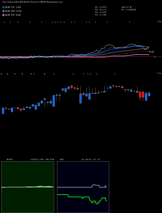Viewport: 162px width, 213px height.
Task: Click the 'Pre V: 0.003 M' value
Action: pos(128,10)
